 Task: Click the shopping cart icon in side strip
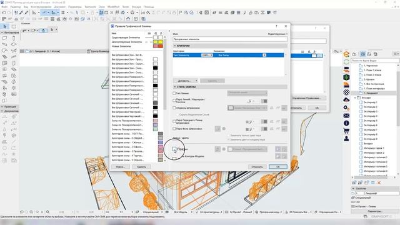[x=346, y=131]
